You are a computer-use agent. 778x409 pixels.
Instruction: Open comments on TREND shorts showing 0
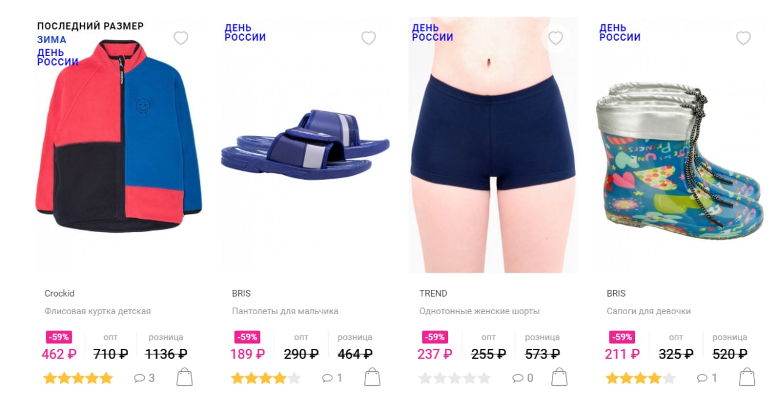(x=523, y=378)
